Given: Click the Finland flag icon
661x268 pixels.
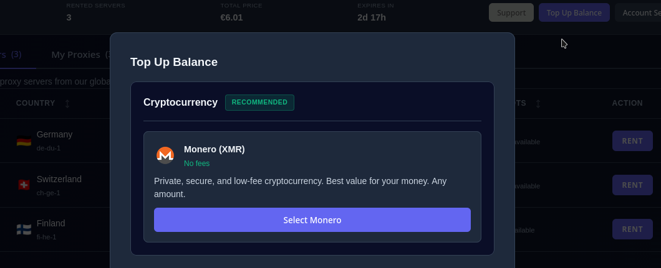Looking at the screenshot, I should (24, 229).
